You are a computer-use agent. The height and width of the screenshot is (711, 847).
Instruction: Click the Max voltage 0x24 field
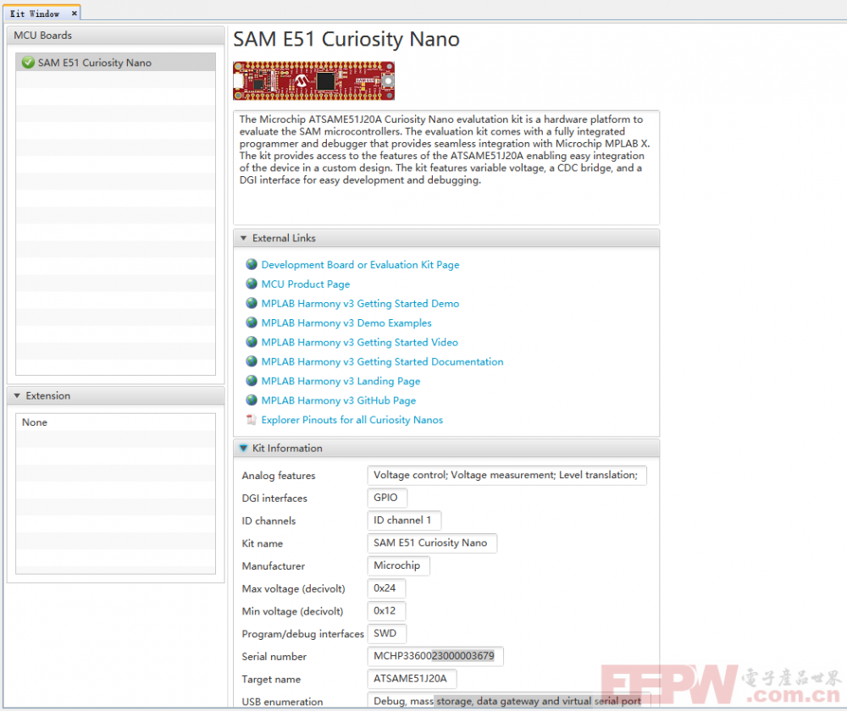pos(386,588)
